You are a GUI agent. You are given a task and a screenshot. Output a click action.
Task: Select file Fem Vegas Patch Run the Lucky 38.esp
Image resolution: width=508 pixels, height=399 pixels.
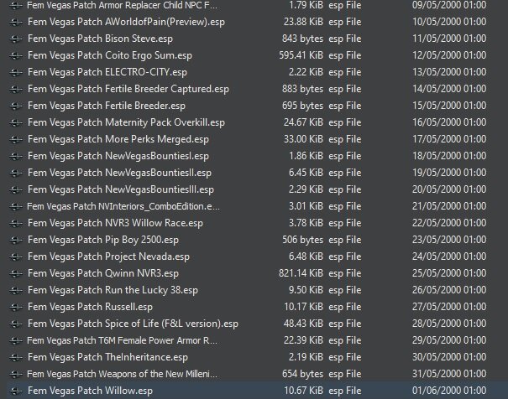click(x=113, y=291)
